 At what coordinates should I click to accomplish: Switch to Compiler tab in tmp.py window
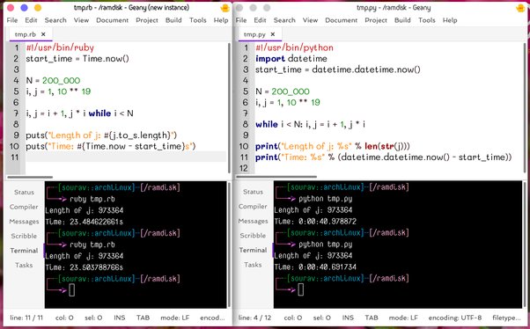coord(253,207)
